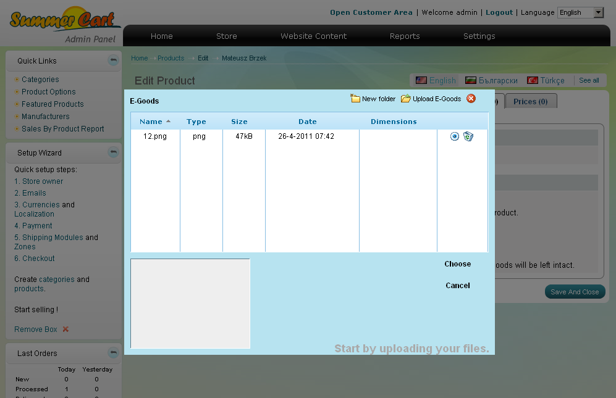
Task: Click the New folder icon
Action: pos(355,99)
